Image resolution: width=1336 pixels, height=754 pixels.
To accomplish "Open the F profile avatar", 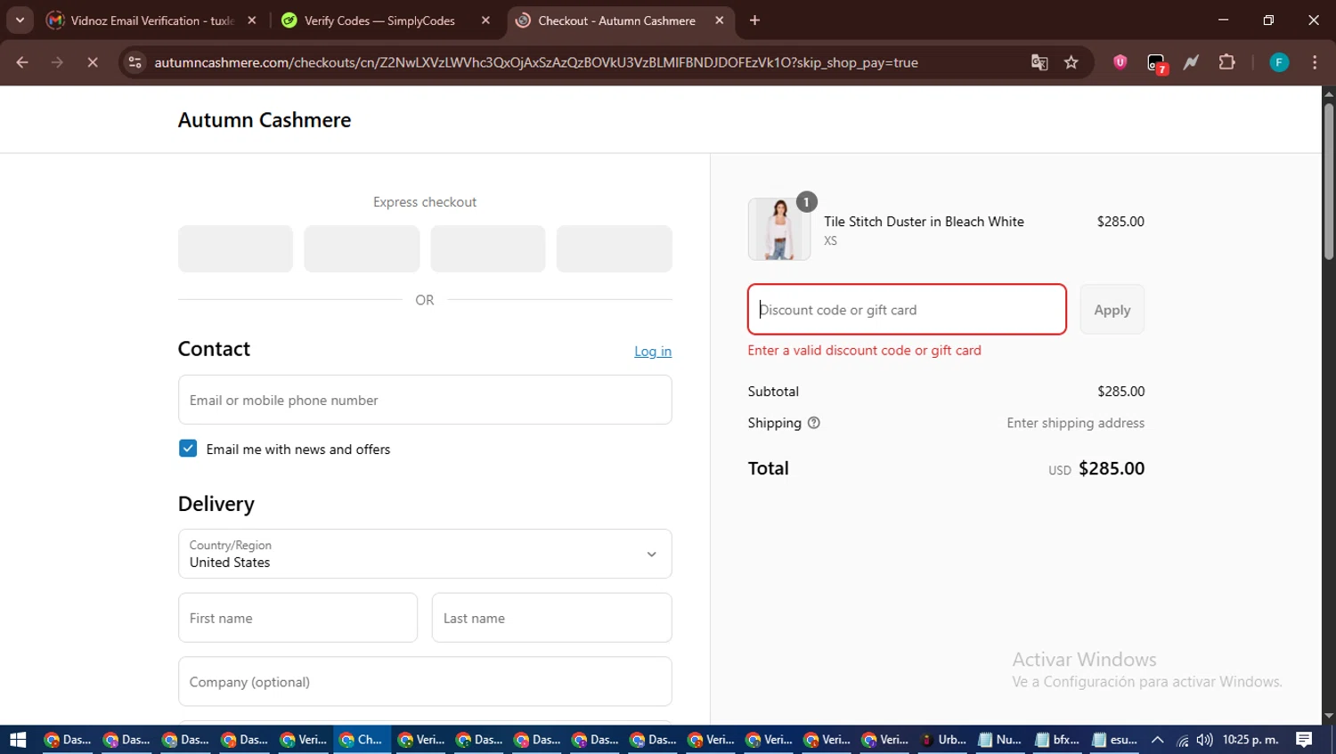I will tap(1279, 62).
